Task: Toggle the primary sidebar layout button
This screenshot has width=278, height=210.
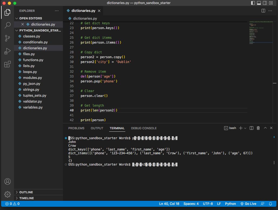Action: coord(253,3)
